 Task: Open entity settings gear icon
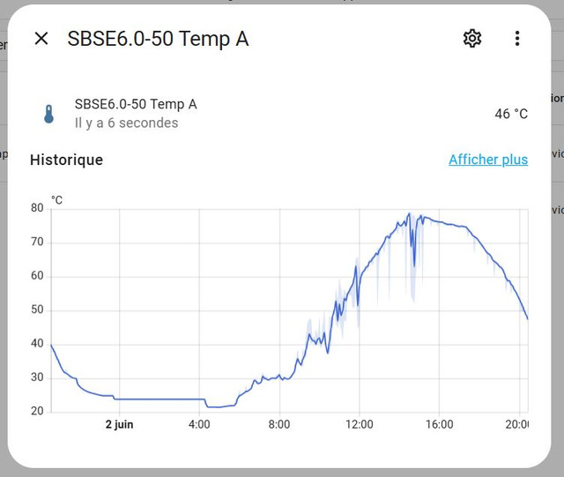472,38
